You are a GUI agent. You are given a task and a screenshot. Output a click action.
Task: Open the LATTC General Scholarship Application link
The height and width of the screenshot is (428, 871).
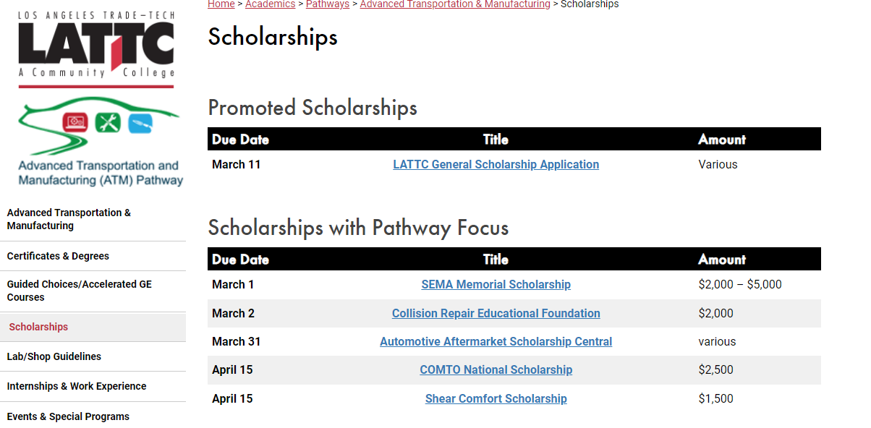496,164
